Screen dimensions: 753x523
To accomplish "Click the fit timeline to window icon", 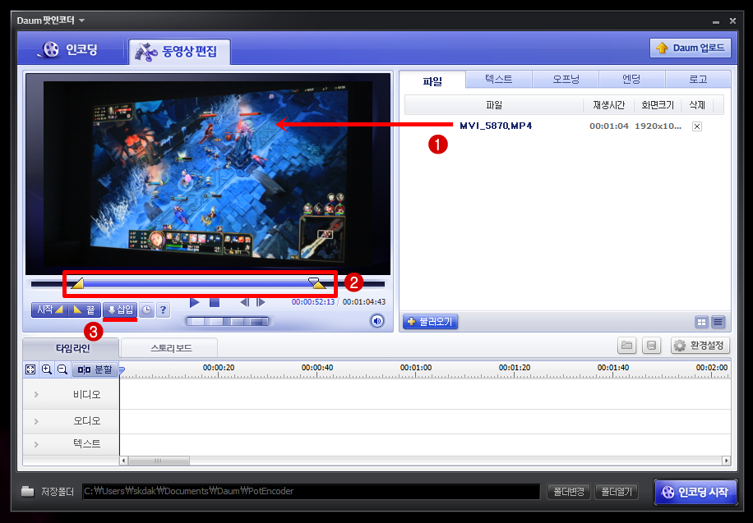I will tap(30, 369).
